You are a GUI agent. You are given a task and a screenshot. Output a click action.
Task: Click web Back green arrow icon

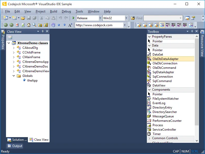[6, 25]
